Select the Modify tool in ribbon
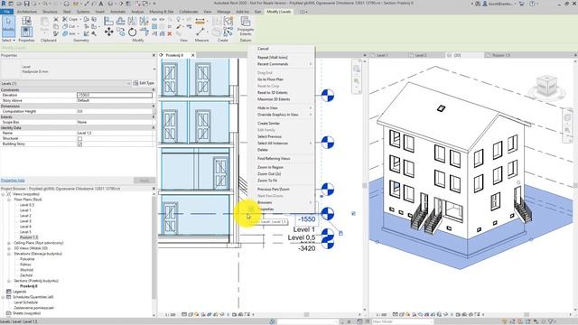 (8, 26)
